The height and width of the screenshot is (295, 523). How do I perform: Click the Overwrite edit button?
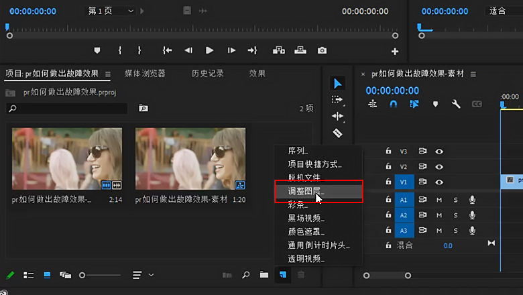point(300,50)
